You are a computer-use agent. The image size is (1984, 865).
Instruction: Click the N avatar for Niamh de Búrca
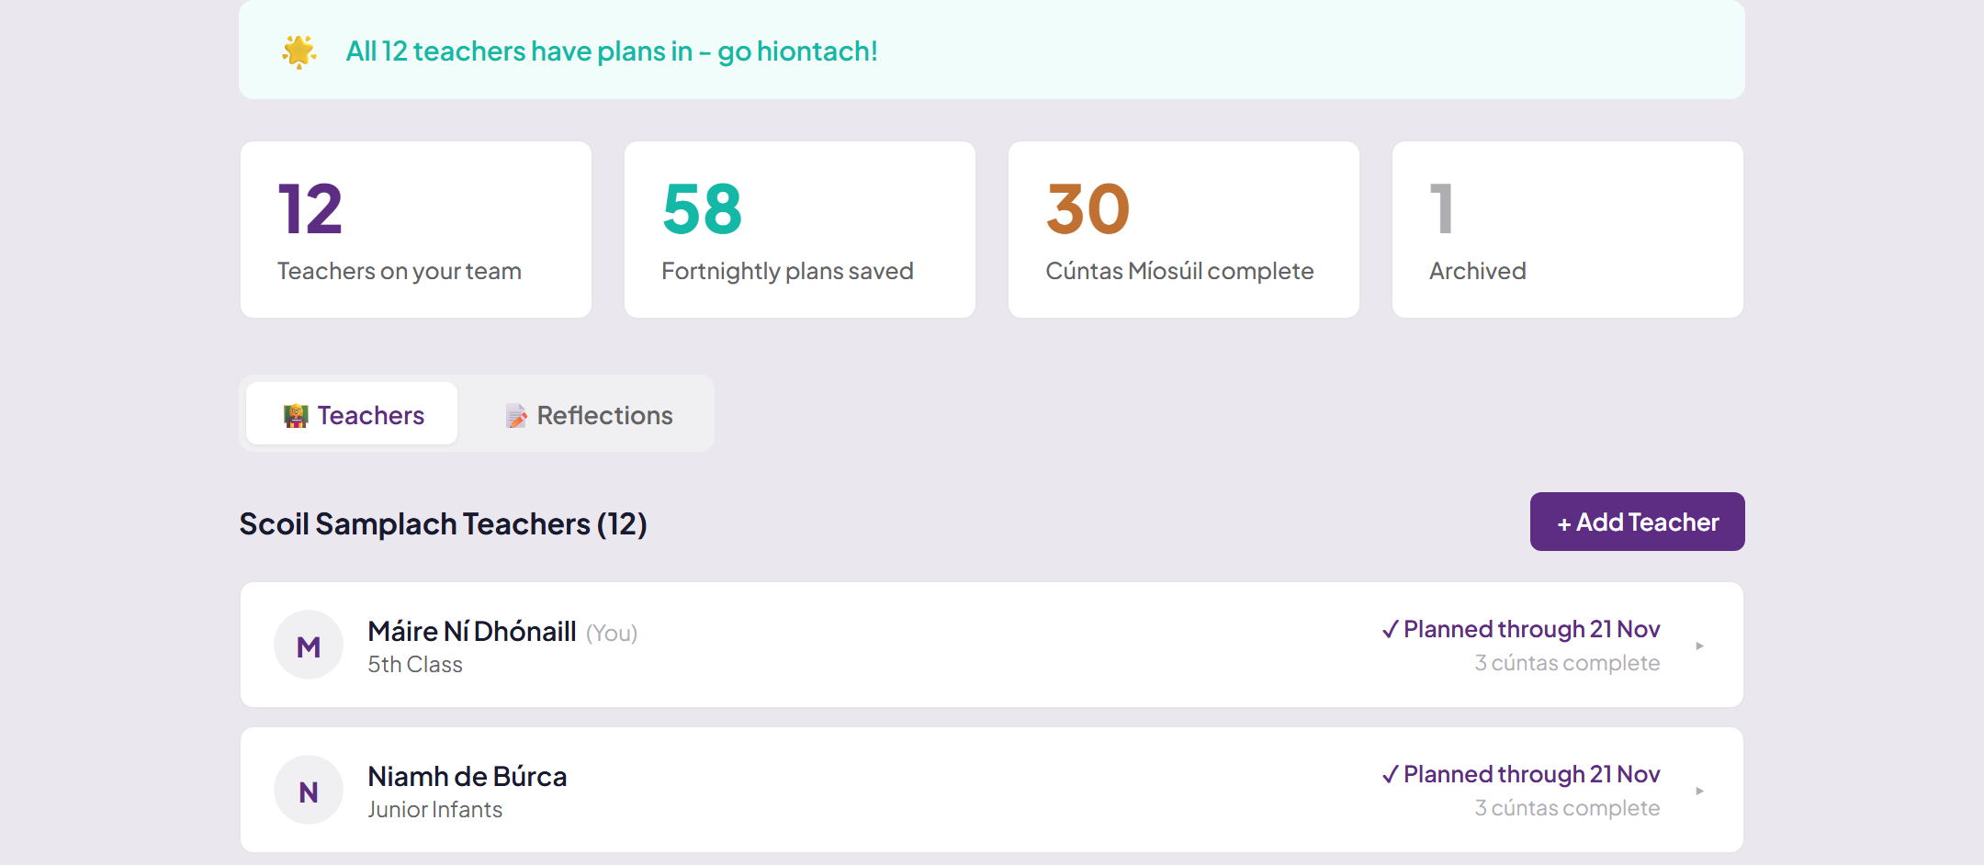pyautogui.click(x=309, y=790)
